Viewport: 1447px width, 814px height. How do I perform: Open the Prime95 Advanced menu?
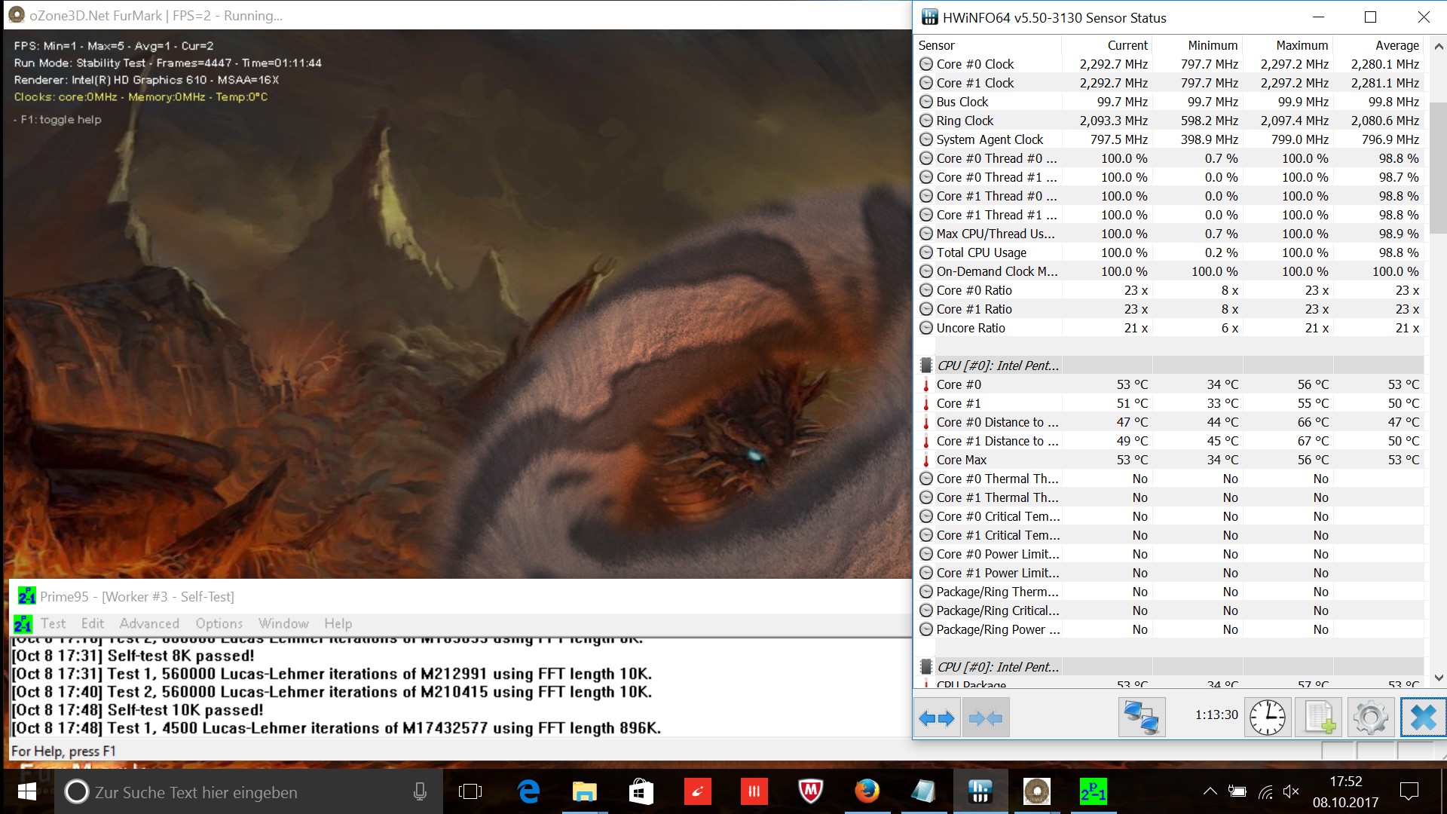(149, 623)
